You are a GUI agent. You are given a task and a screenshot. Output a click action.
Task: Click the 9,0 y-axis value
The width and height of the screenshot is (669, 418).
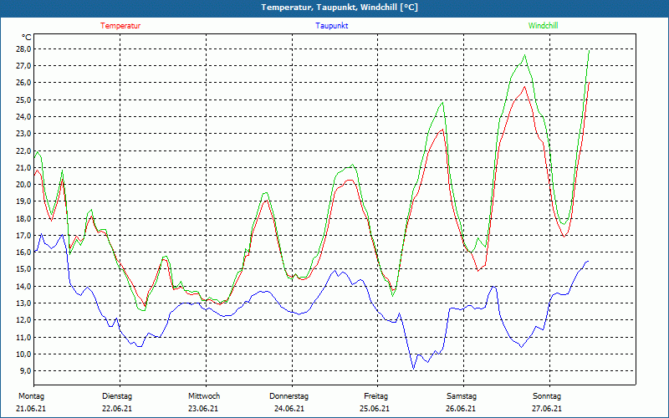[x=24, y=370]
